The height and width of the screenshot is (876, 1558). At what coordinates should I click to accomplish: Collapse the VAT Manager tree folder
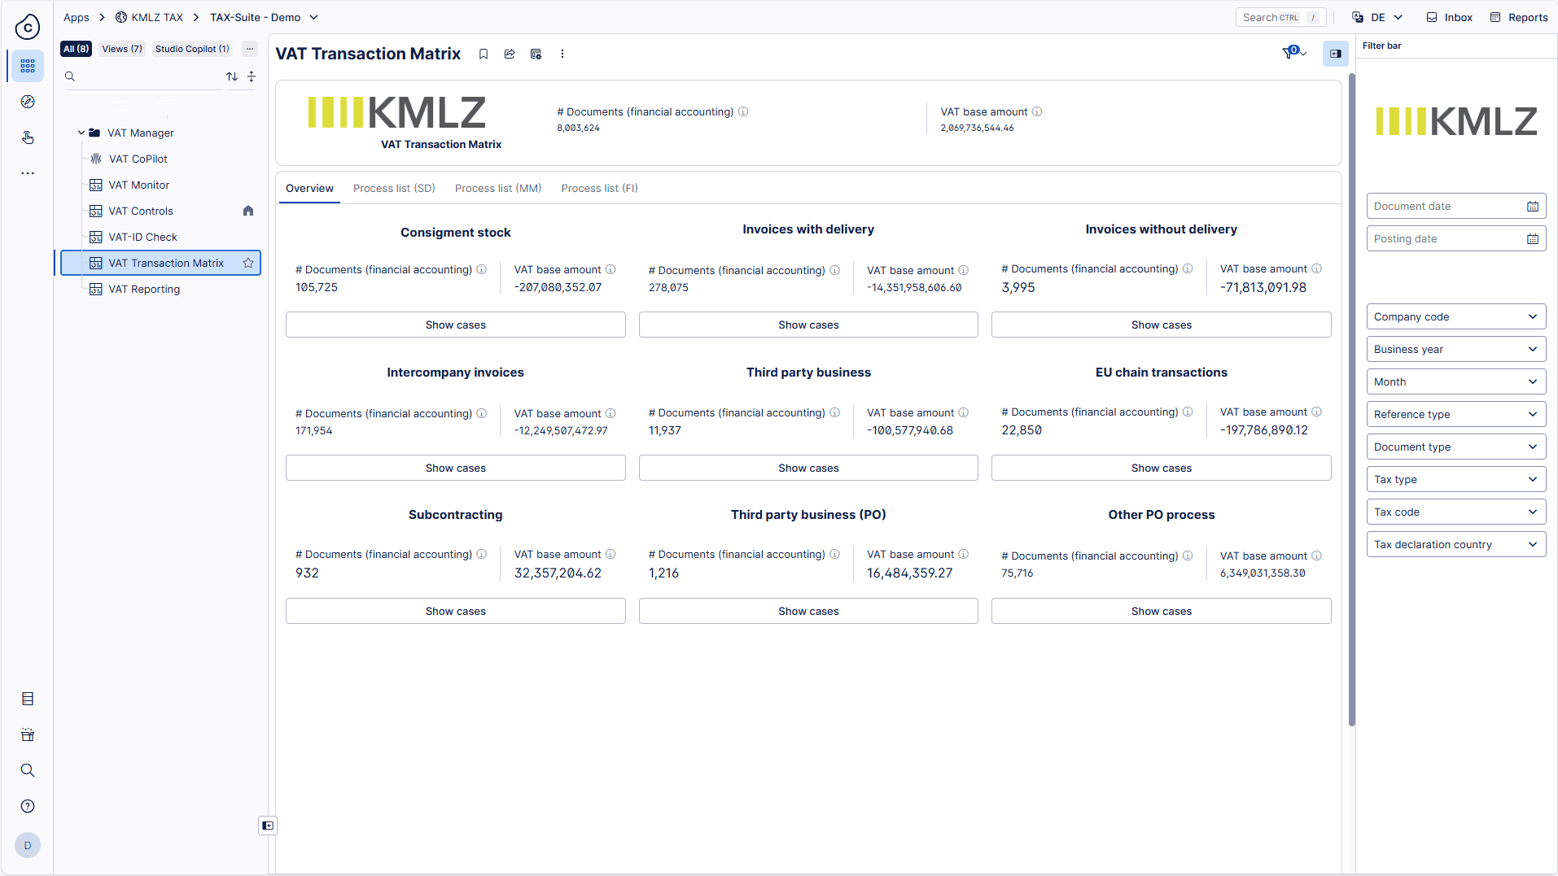tap(81, 133)
